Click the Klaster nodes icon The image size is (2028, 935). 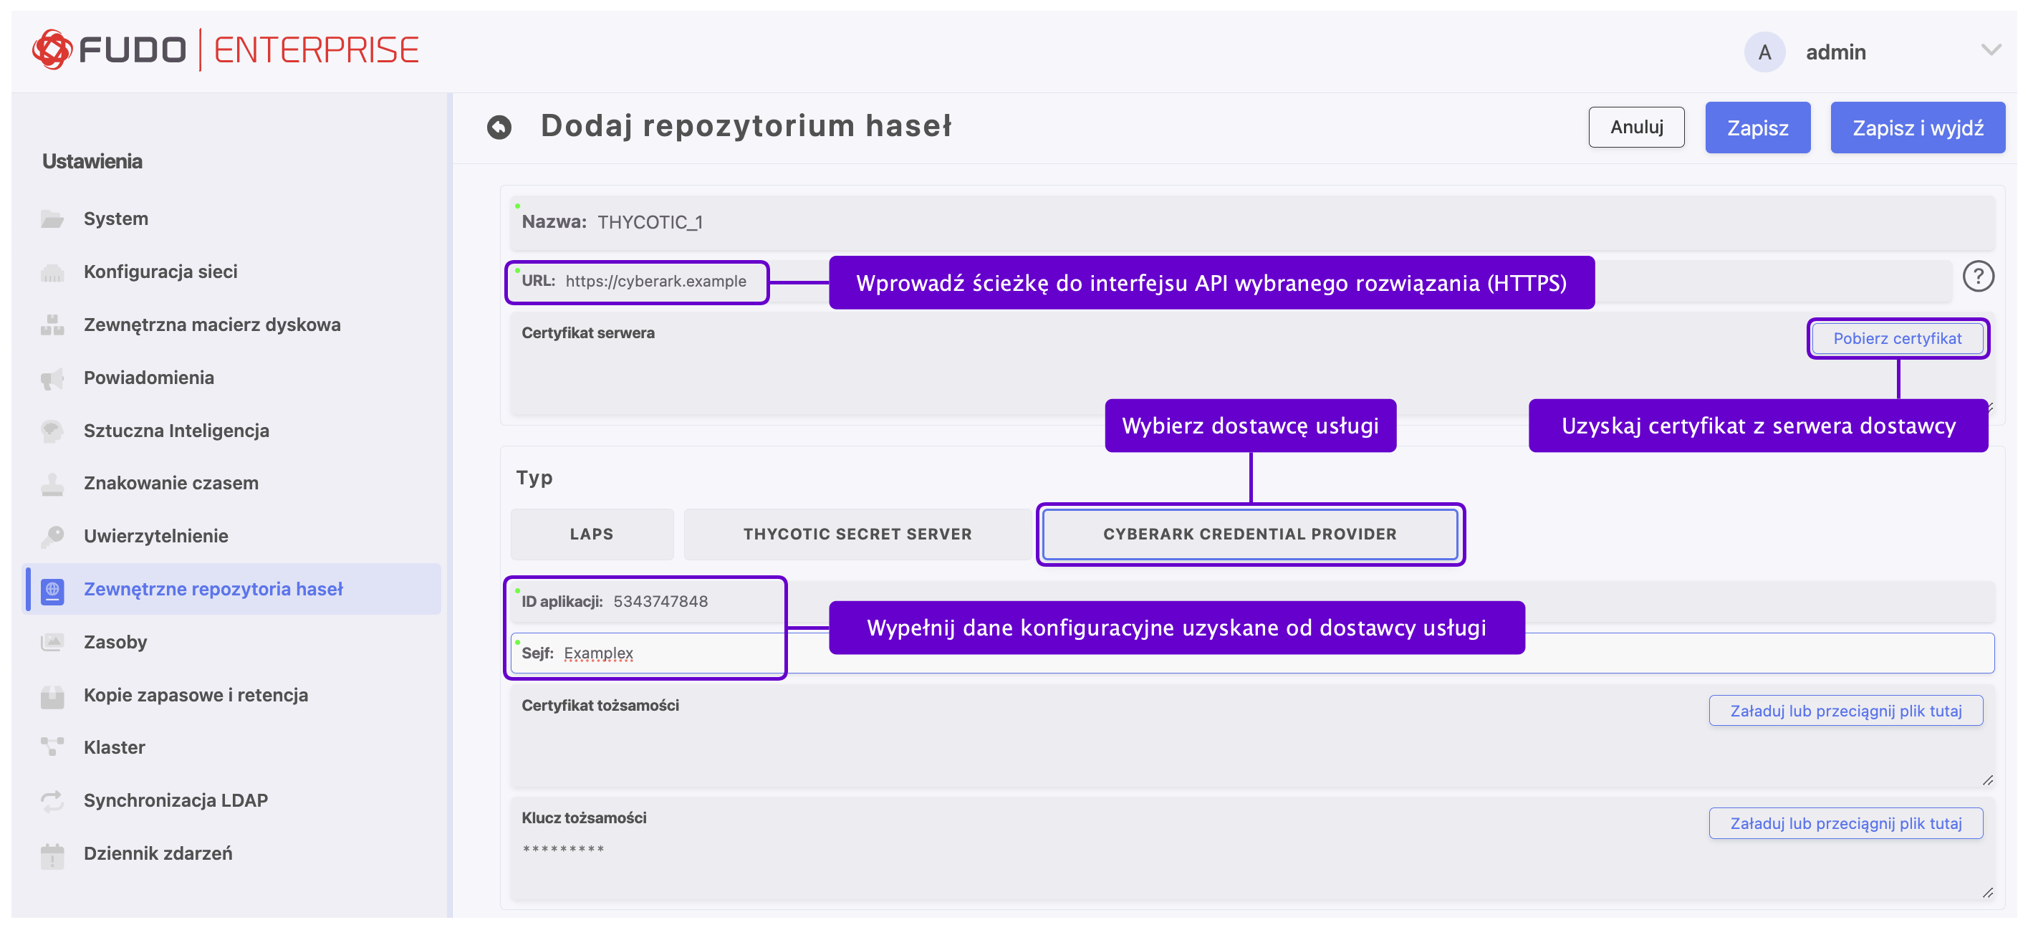[52, 747]
